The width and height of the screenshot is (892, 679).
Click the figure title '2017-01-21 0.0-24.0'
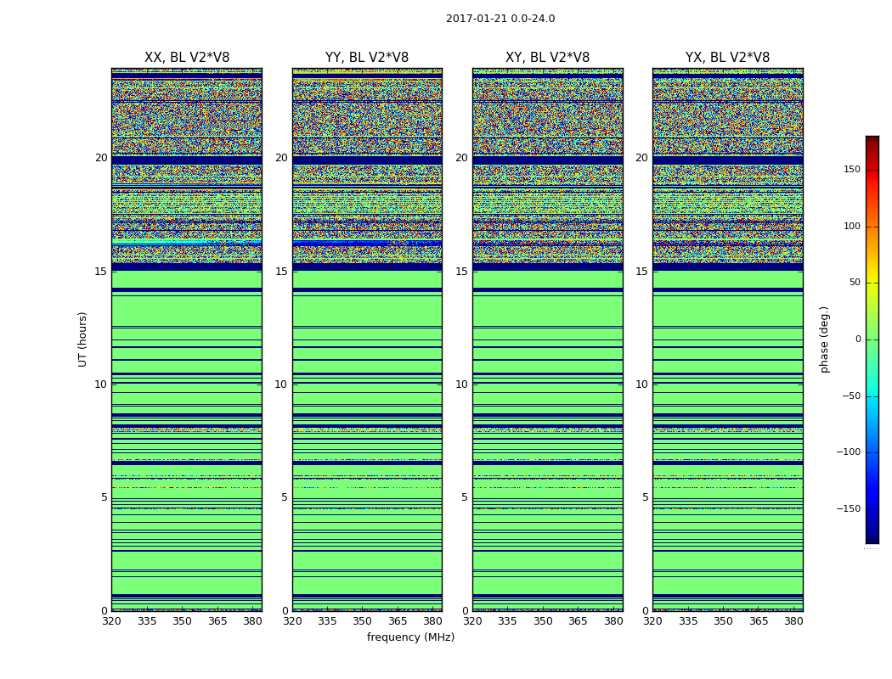coord(500,19)
